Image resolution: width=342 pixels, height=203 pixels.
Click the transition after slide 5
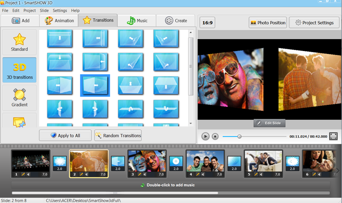click(x=292, y=163)
